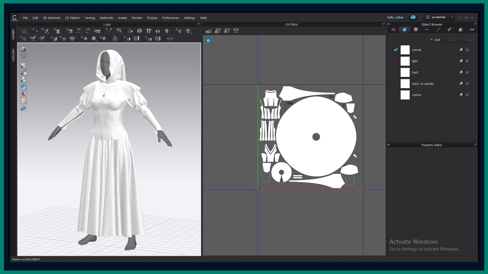Open the File menu
This screenshot has width=488, height=274.
pos(25,18)
